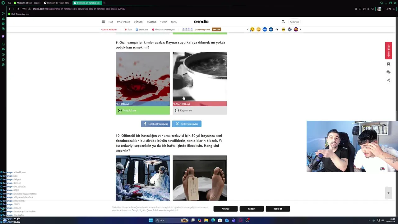Open the Twitch icon in Opera sidebar
The width and height of the screenshot is (398, 224).
coord(3,36)
